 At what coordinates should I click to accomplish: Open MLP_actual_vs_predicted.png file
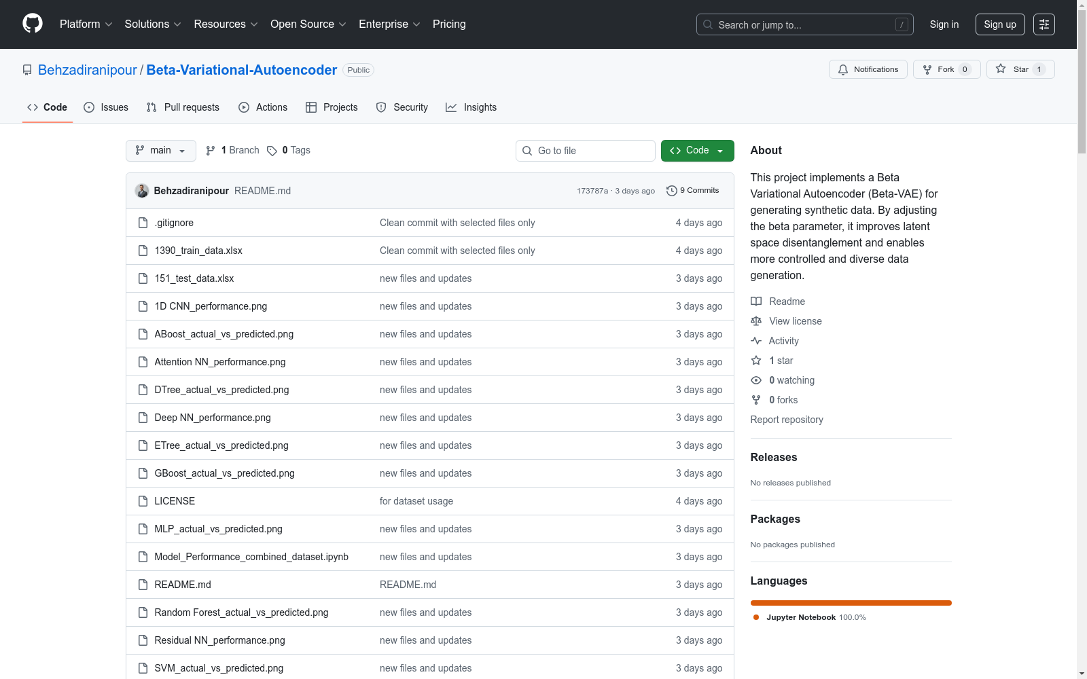coord(218,529)
